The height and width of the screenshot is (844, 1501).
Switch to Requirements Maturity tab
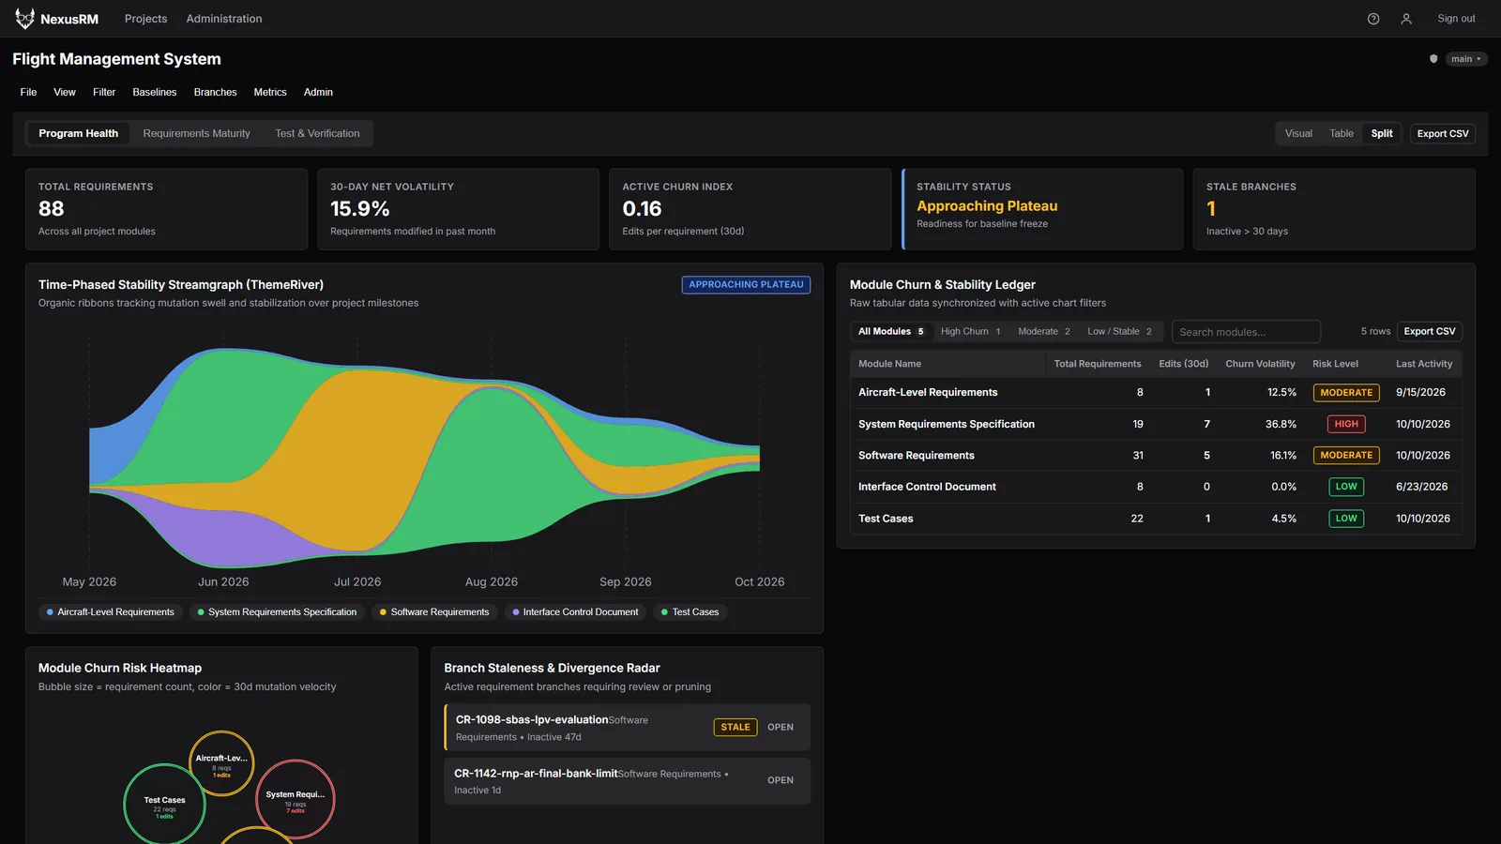click(197, 133)
